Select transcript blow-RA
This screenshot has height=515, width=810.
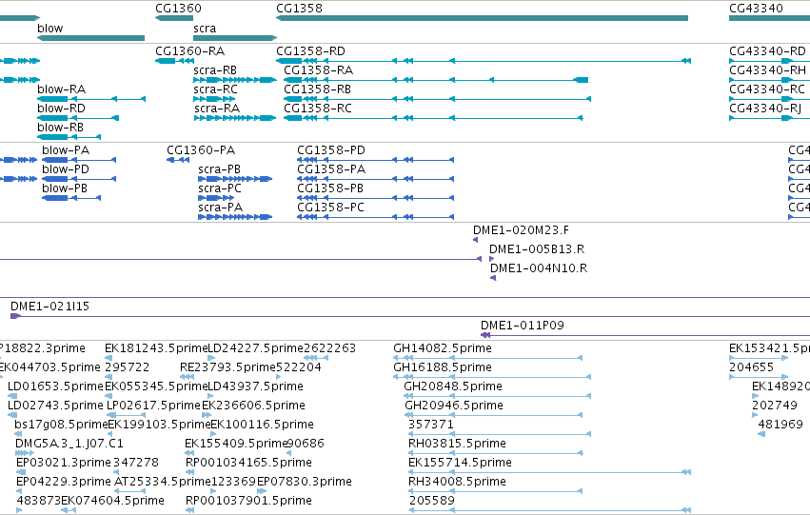click(91, 99)
